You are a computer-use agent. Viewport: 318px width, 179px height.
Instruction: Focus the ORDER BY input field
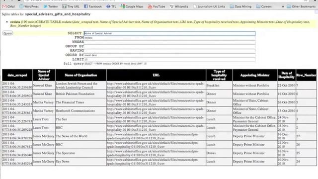169,55
